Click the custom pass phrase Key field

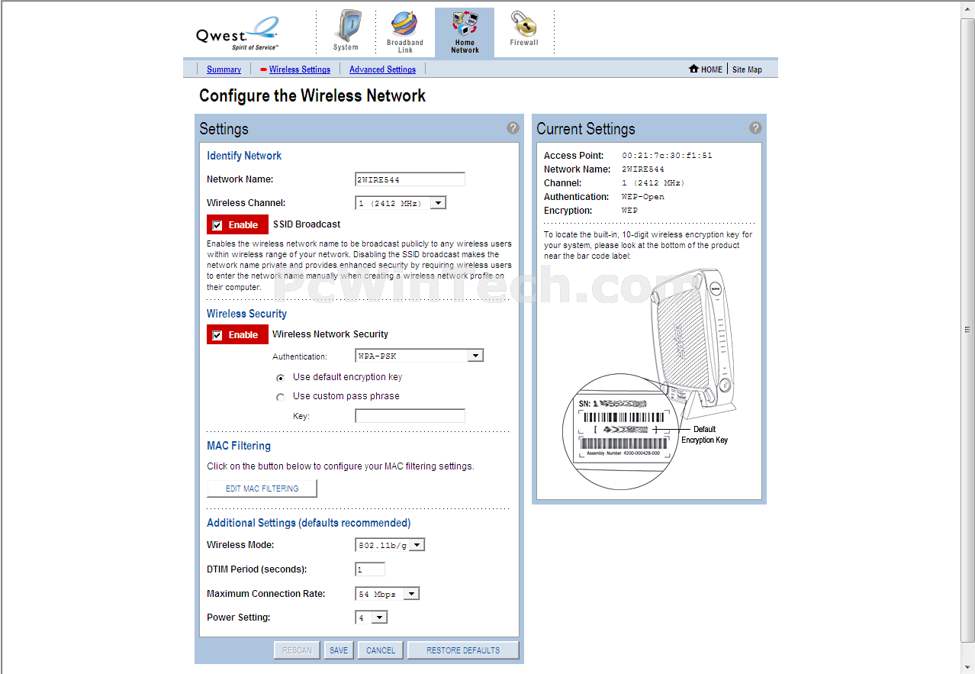point(410,416)
